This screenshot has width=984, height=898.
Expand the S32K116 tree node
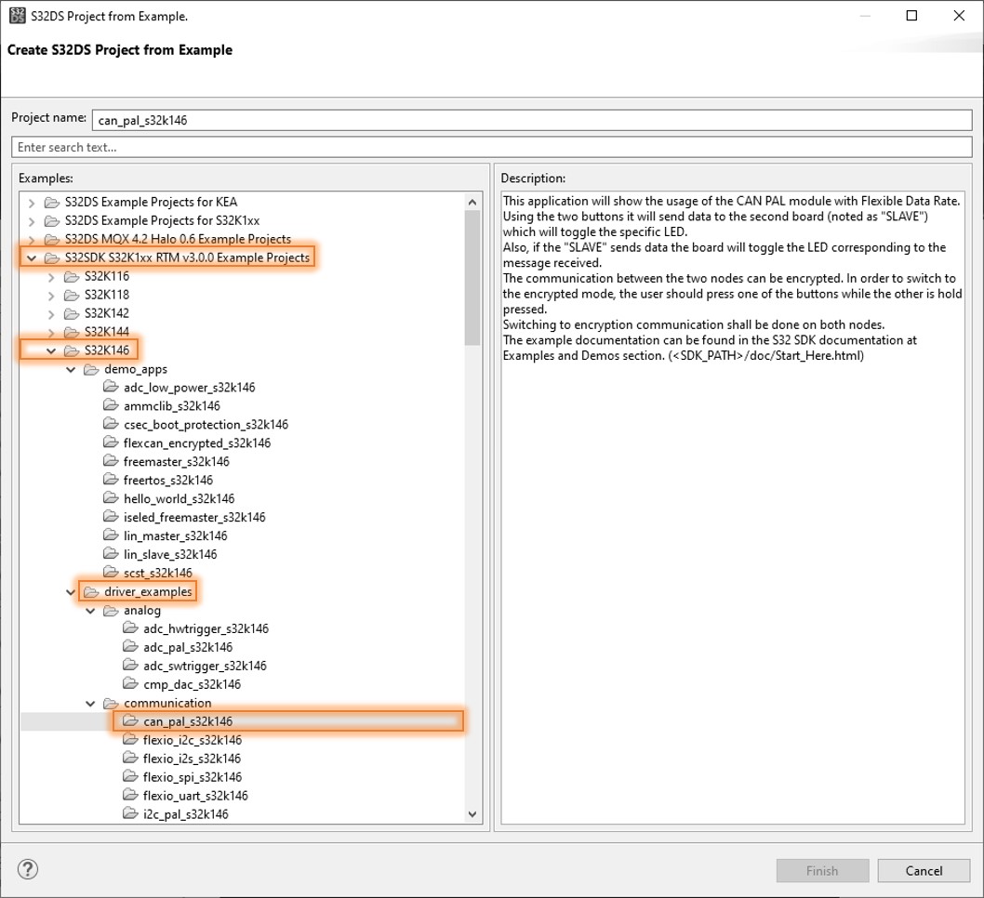pyautogui.click(x=51, y=276)
